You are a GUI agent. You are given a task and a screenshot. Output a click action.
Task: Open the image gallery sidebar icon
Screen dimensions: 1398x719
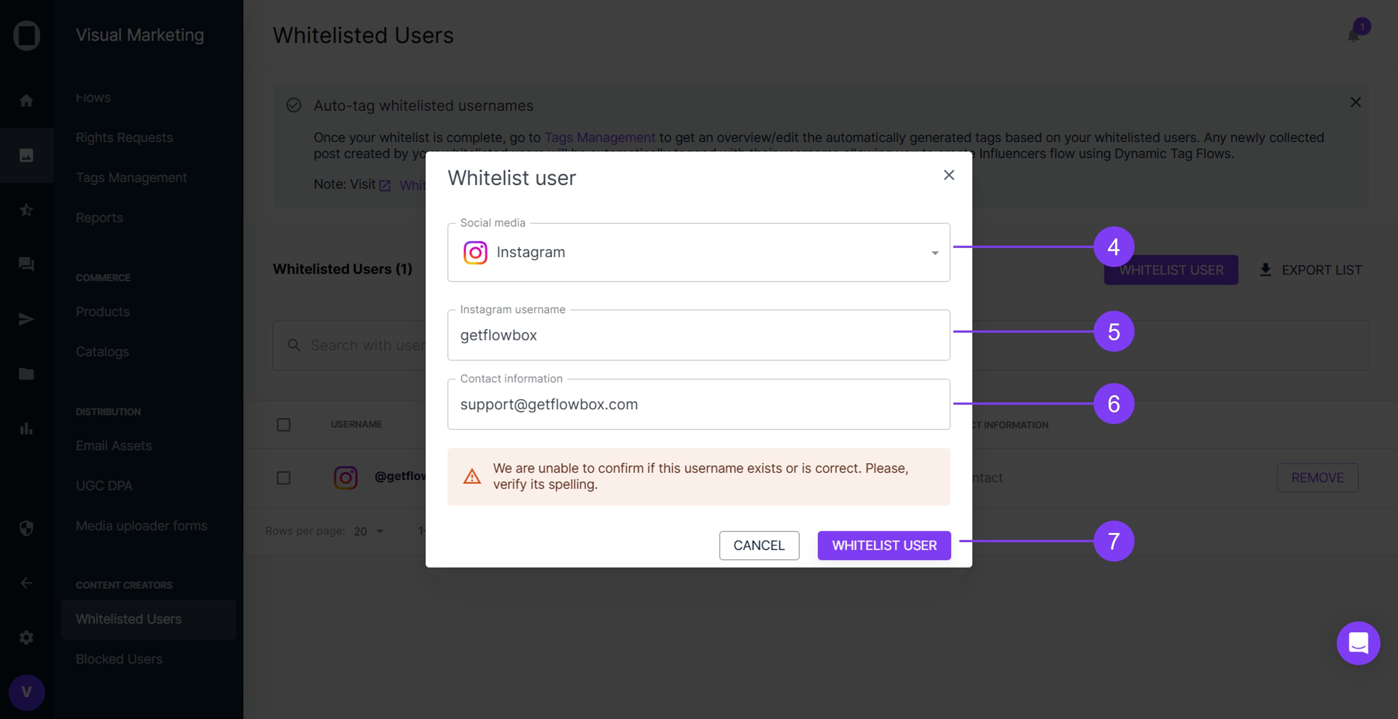[x=26, y=156]
